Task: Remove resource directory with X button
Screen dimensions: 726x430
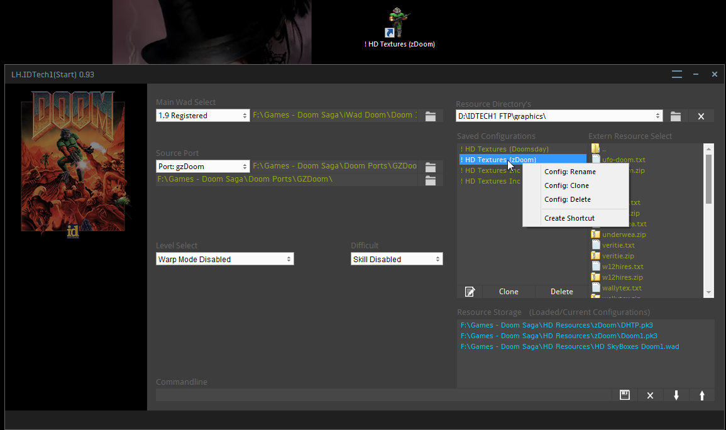Action: click(701, 116)
